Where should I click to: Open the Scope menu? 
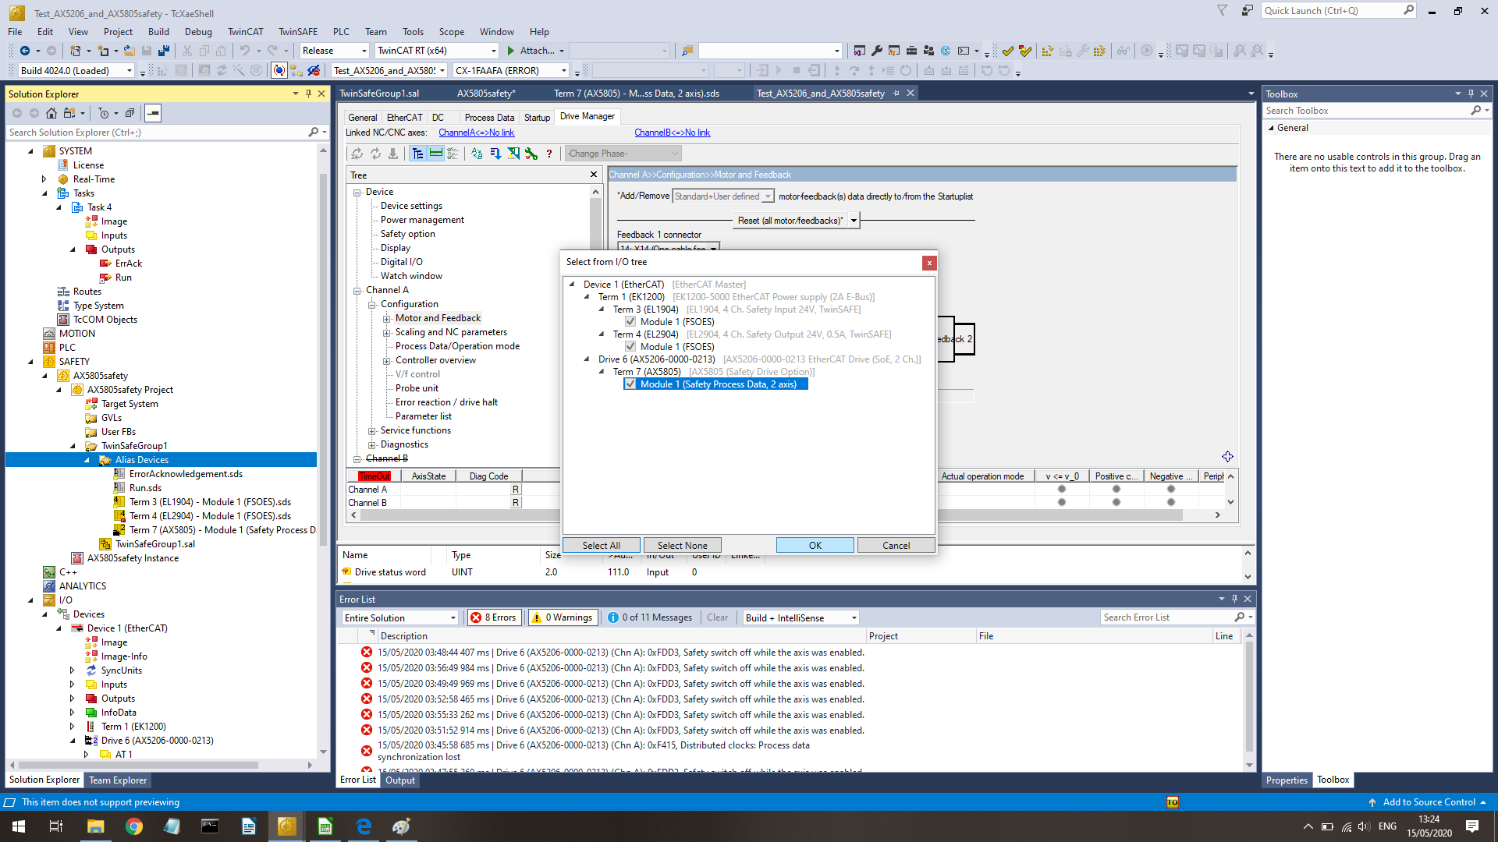click(451, 32)
